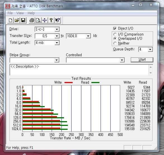Viewport: 164px width, 155px height.
Task: Click the Start button
Action: click(142, 60)
